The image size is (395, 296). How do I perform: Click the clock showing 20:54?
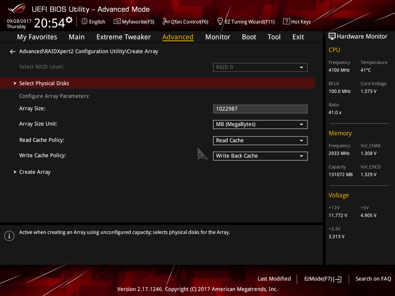(50, 23)
